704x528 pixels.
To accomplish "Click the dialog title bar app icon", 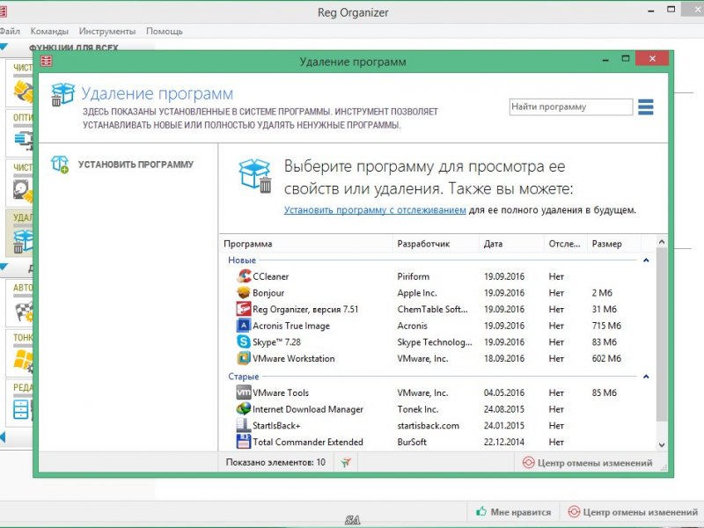I will coord(47,60).
